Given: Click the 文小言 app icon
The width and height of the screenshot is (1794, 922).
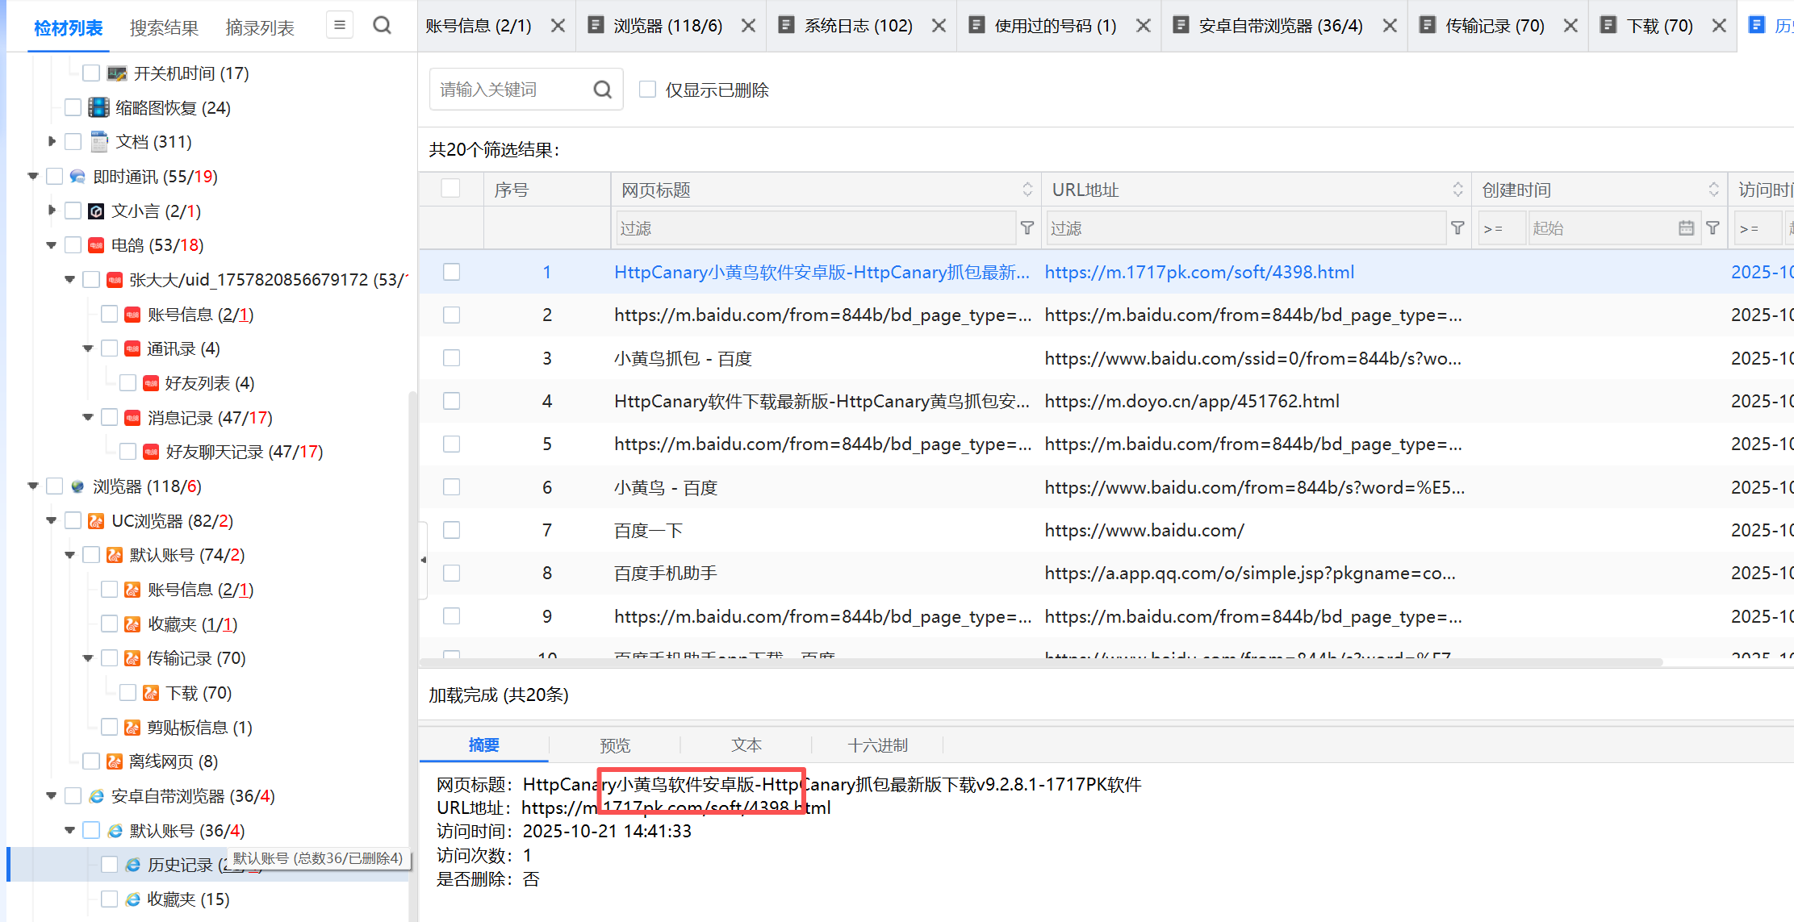Looking at the screenshot, I should (96, 211).
